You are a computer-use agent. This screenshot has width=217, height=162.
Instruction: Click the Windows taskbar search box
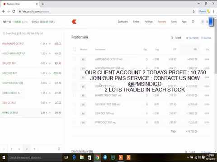tap(35, 157)
